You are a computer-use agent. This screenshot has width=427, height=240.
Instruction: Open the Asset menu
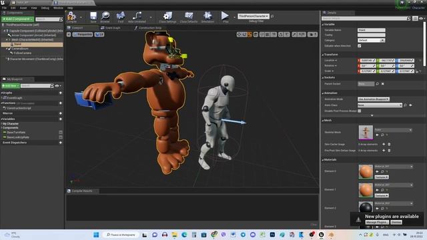23,8
